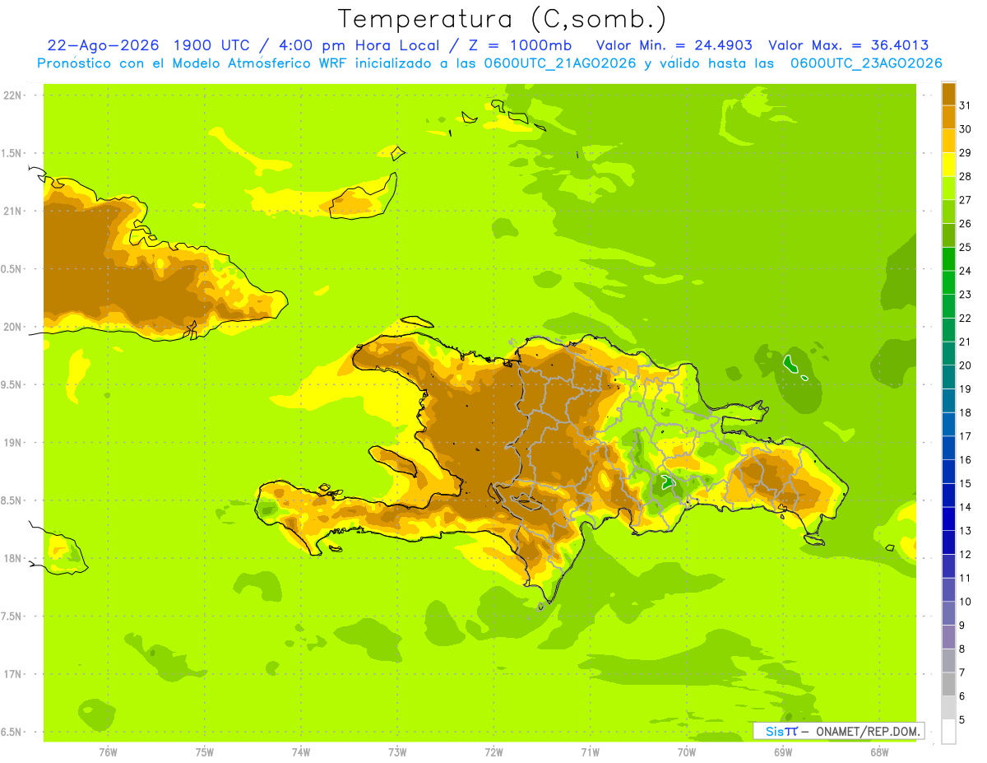The height and width of the screenshot is (763, 987).
Task: Click legend value 31
Action: click(965, 105)
